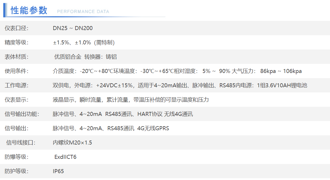Select the 优质铝合金 转换器:铸铝 text
Image resolution: width=330 pixels, height=180 pixels.
86,57
